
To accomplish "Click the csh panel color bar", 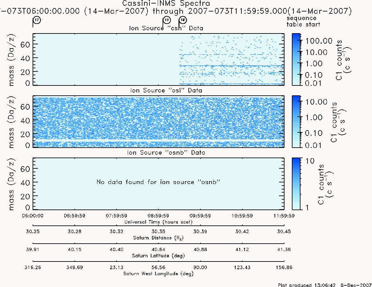I will point(296,60).
